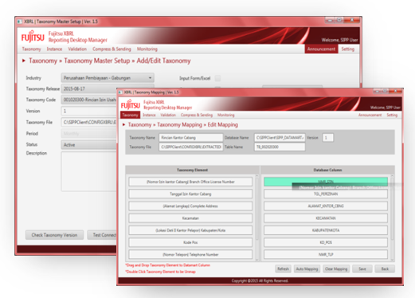Select the NMR_TLP database column
The height and width of the screenshot is (298, 415).
(x=326, y=254)
